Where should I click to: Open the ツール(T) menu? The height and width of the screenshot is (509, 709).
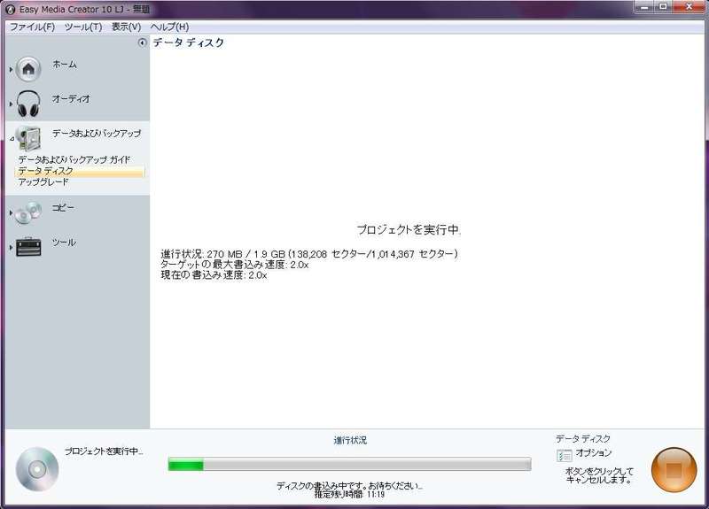pos(83,27)
